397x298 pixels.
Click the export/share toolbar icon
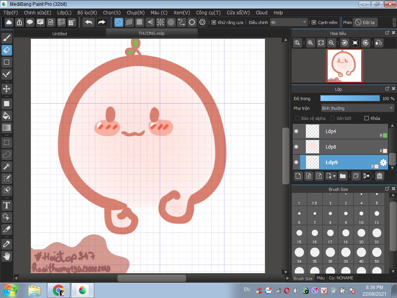(19, 22)
